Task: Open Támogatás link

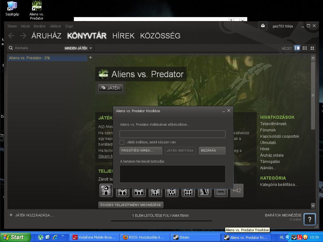Action: tap(270, 162)
